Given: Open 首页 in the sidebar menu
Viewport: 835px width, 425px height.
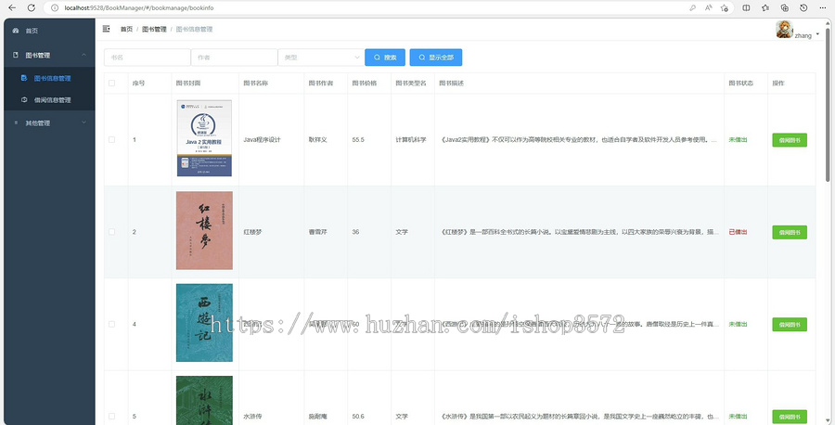Looking at the screenshot, I should [x=49, y=31].
